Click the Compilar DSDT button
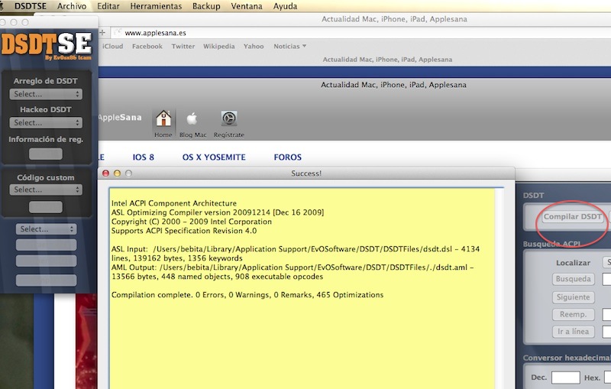Viewport: 611px width, 389px height. (572, 217)
